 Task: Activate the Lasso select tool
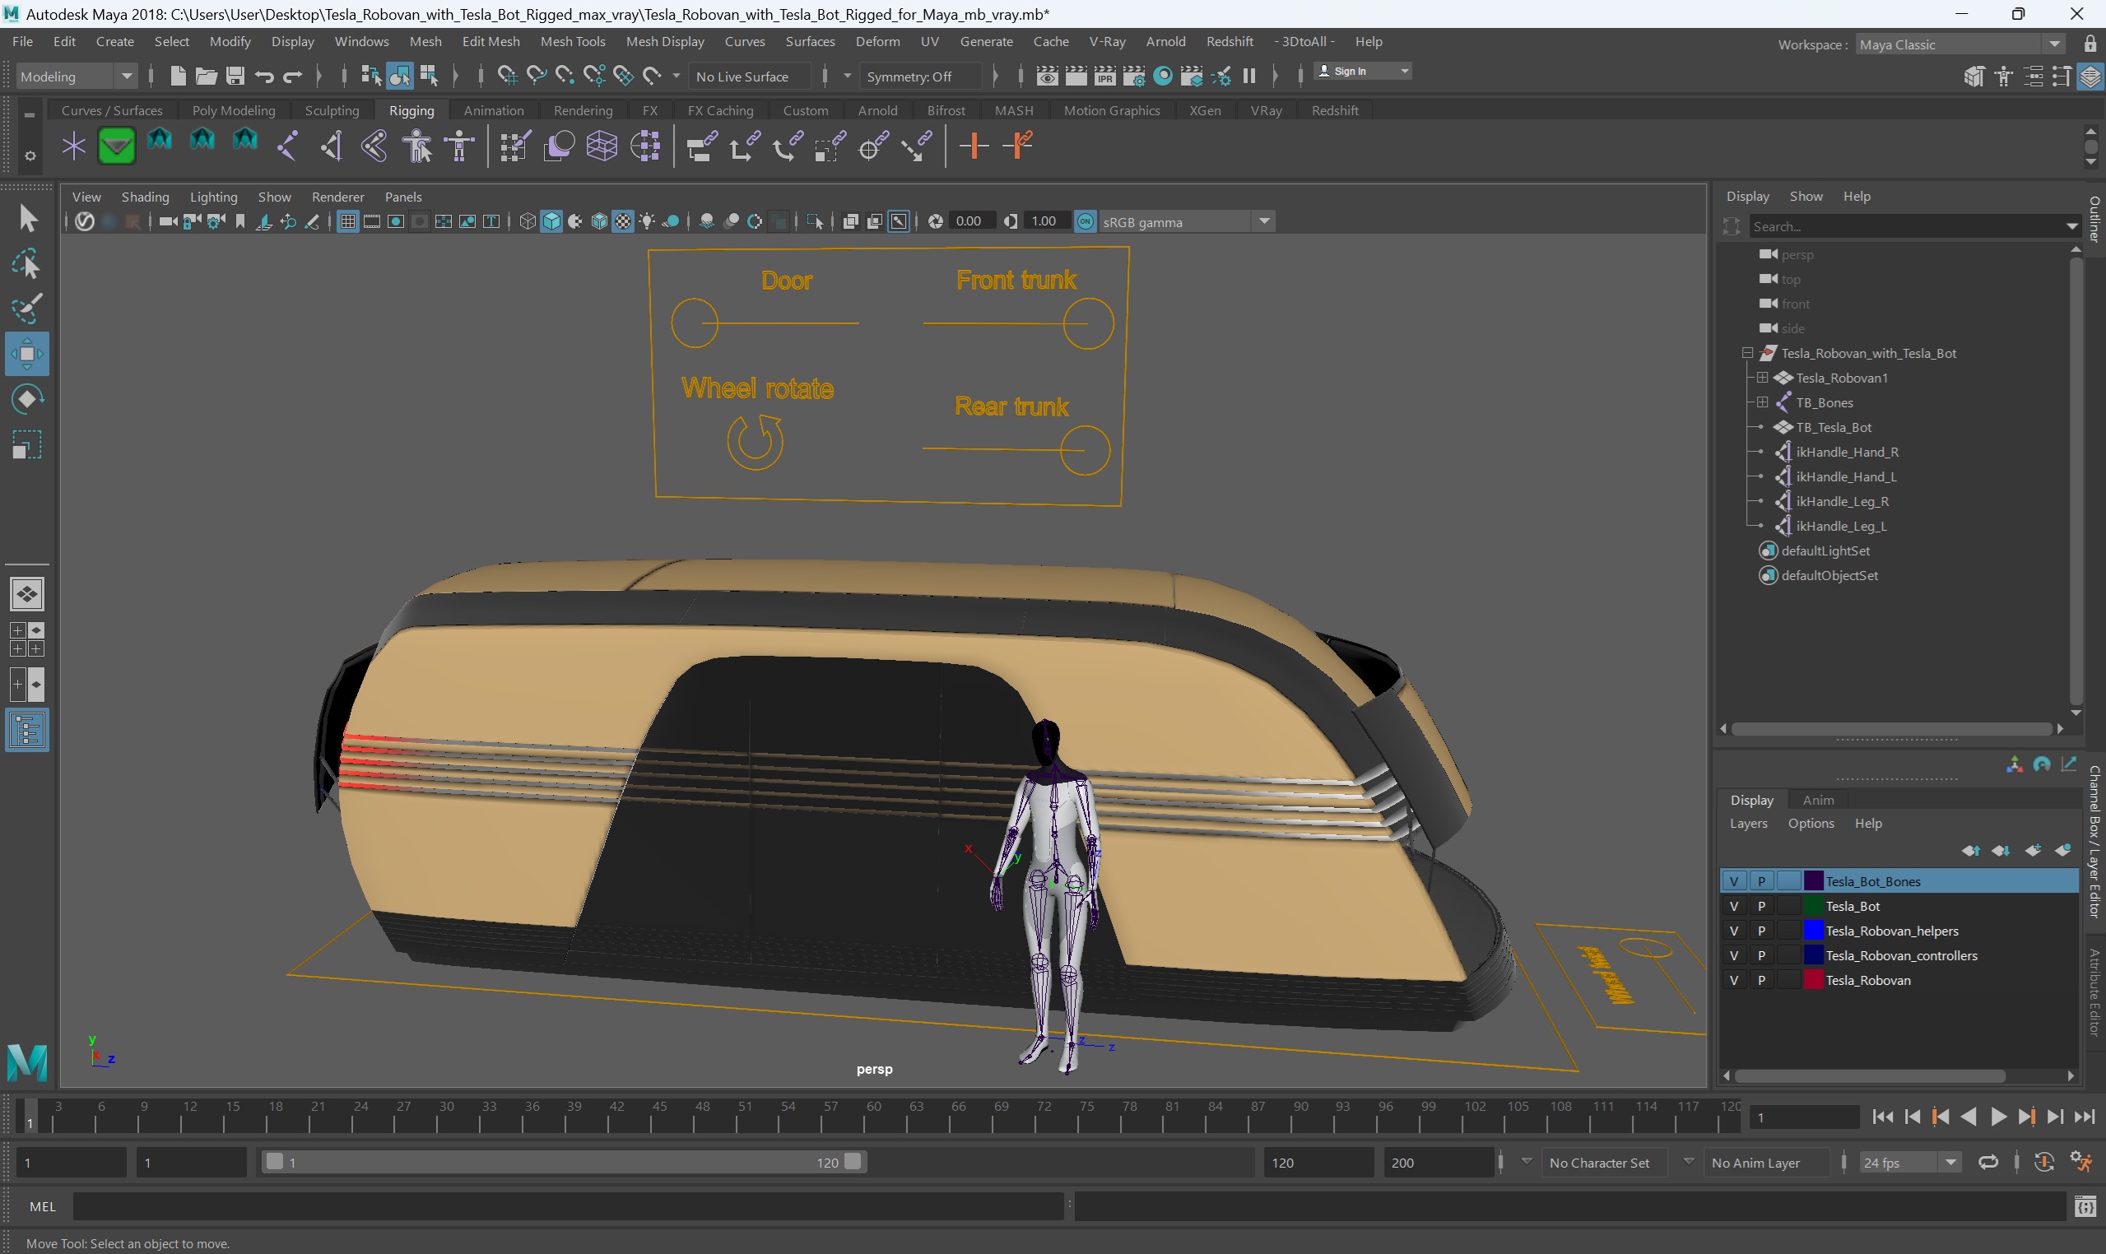[x=27, y=263]
